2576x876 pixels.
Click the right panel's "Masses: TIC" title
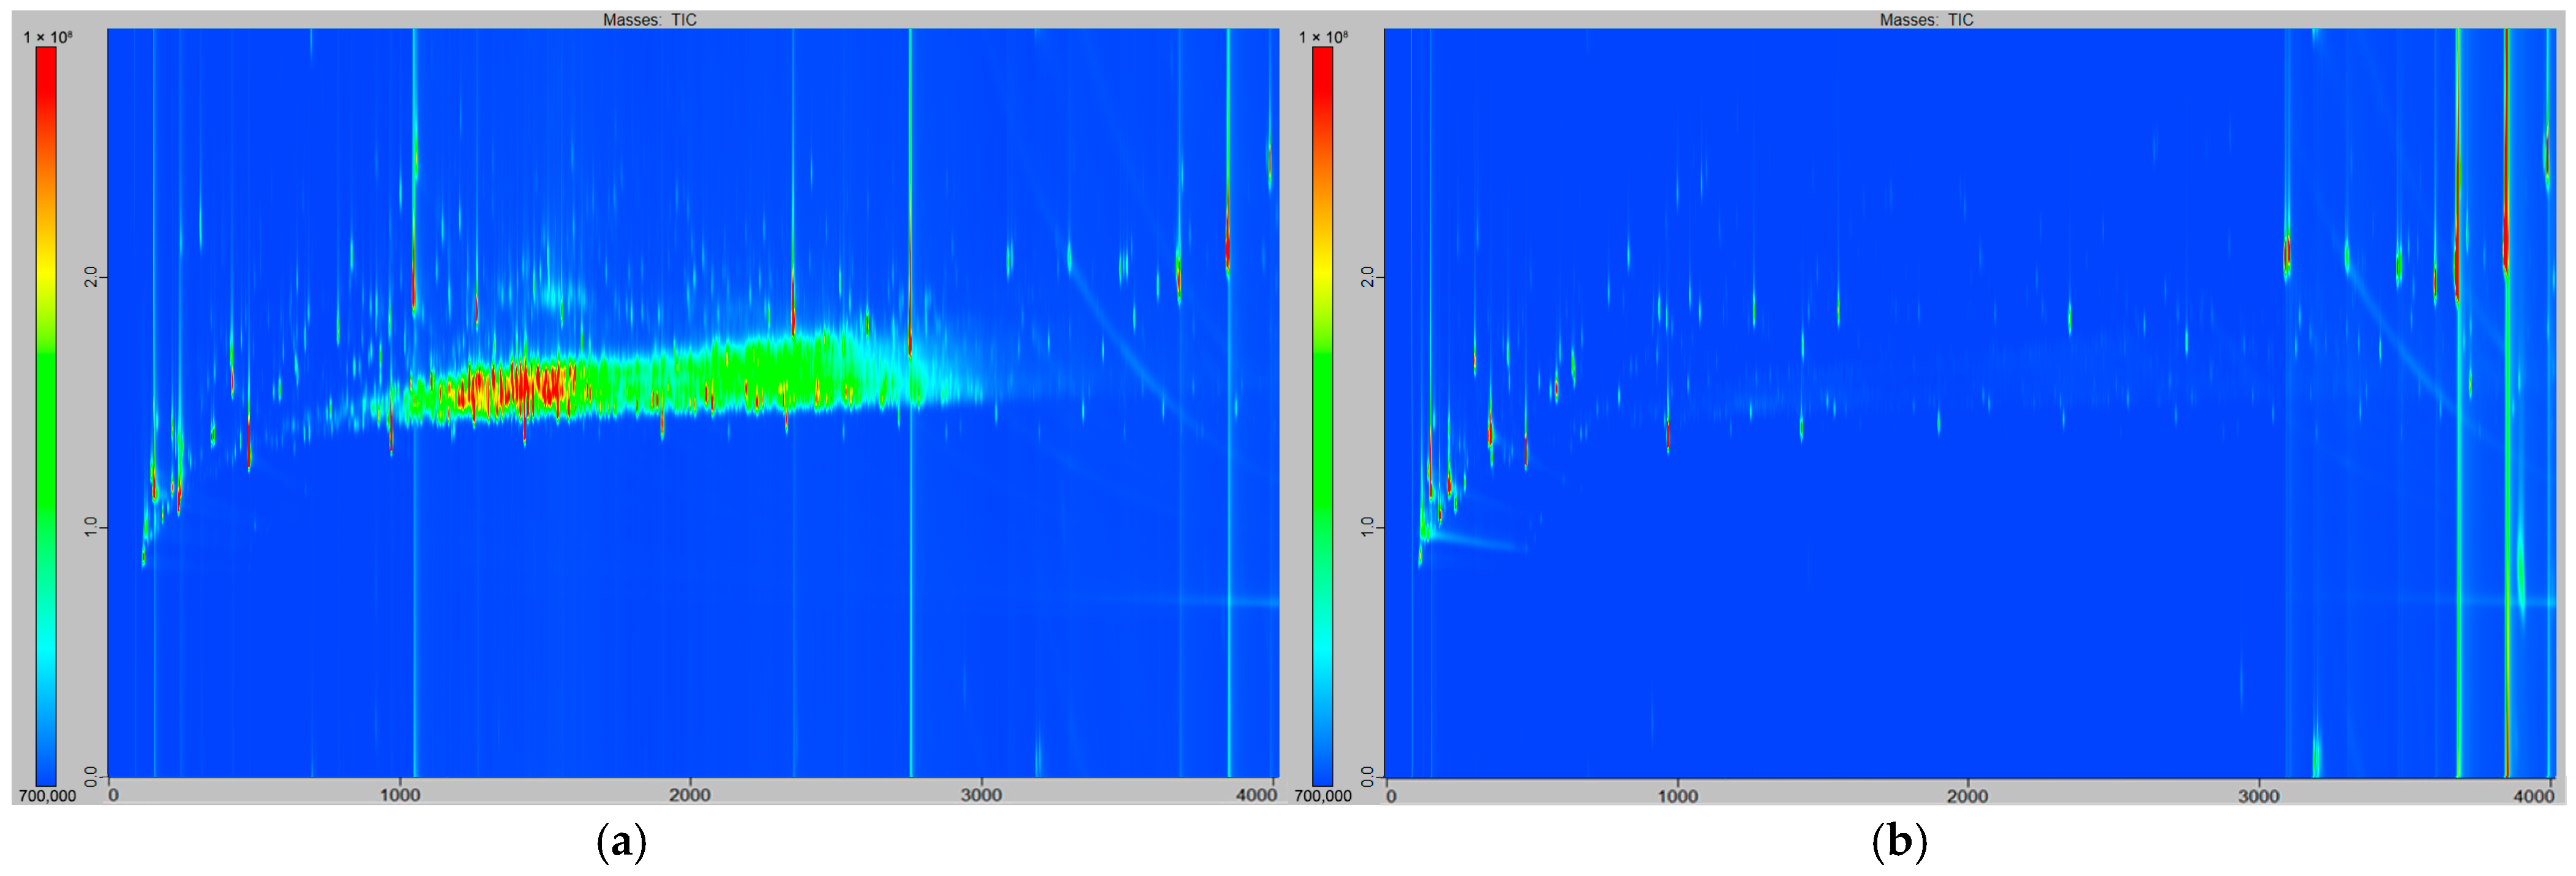click(x=1926, y=19)
